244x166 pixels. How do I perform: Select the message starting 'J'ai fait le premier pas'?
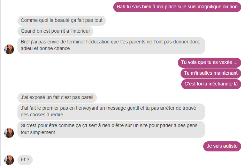point(111,112)
